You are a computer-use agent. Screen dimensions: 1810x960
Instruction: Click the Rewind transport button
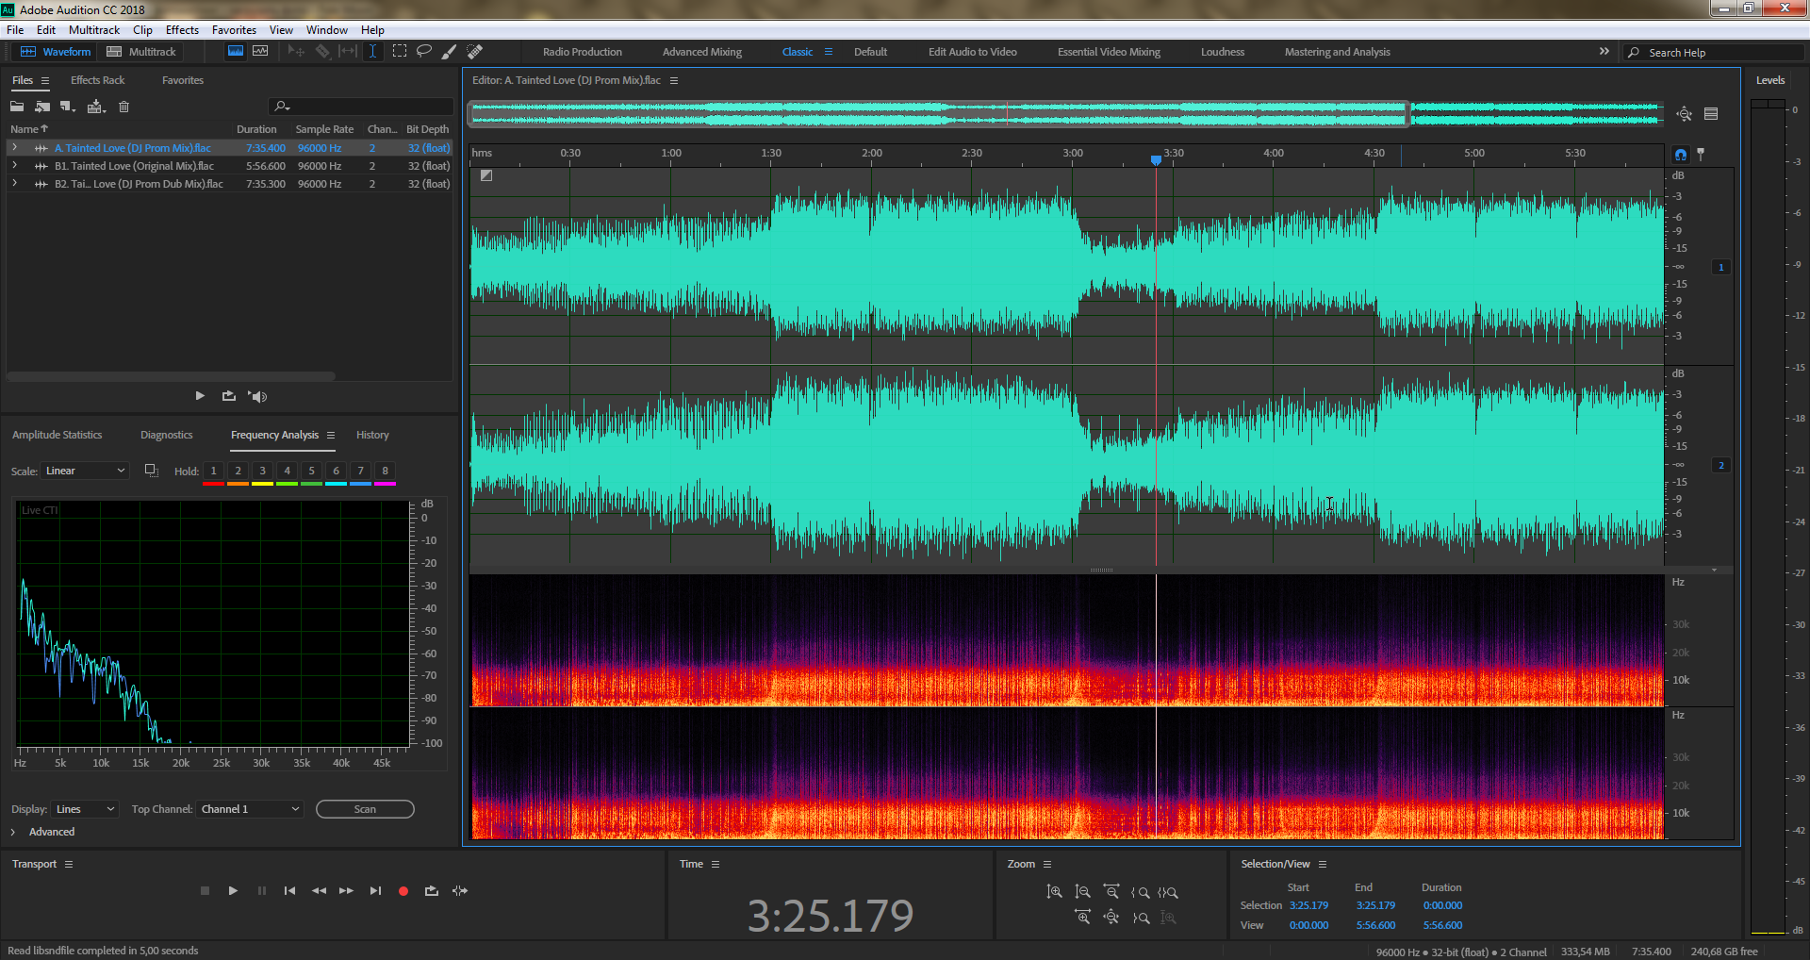[x=319, y=890]
